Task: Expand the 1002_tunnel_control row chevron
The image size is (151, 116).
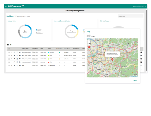Action: [12, 62]
